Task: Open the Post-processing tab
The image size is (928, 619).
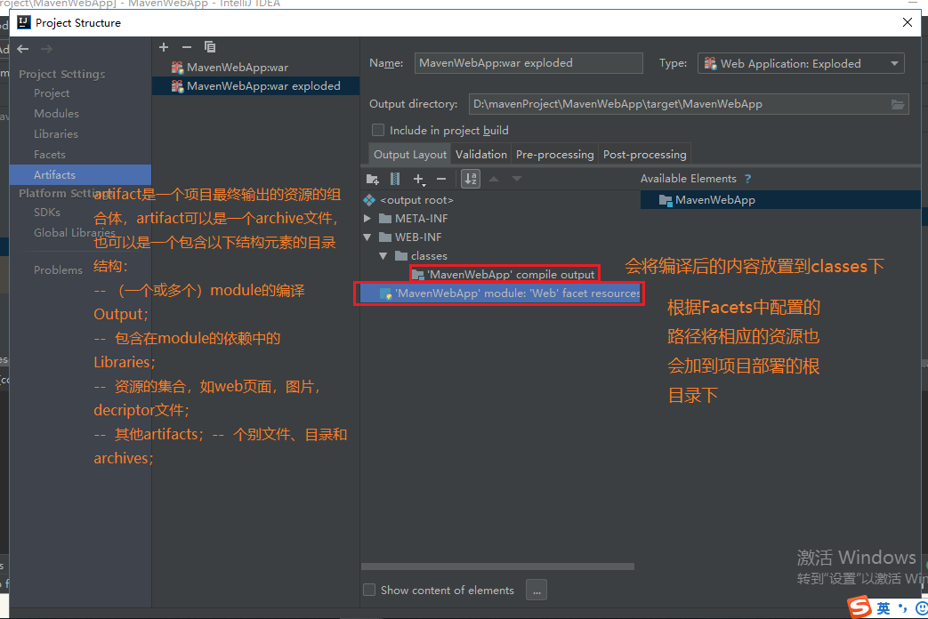Action: tap(644, 155)
